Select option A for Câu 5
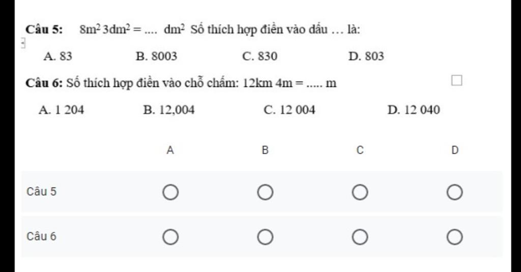Screen dimensions: 521x272 click(x=170, y=193)
